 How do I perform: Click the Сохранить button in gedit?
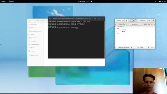(x=142, y=21)
